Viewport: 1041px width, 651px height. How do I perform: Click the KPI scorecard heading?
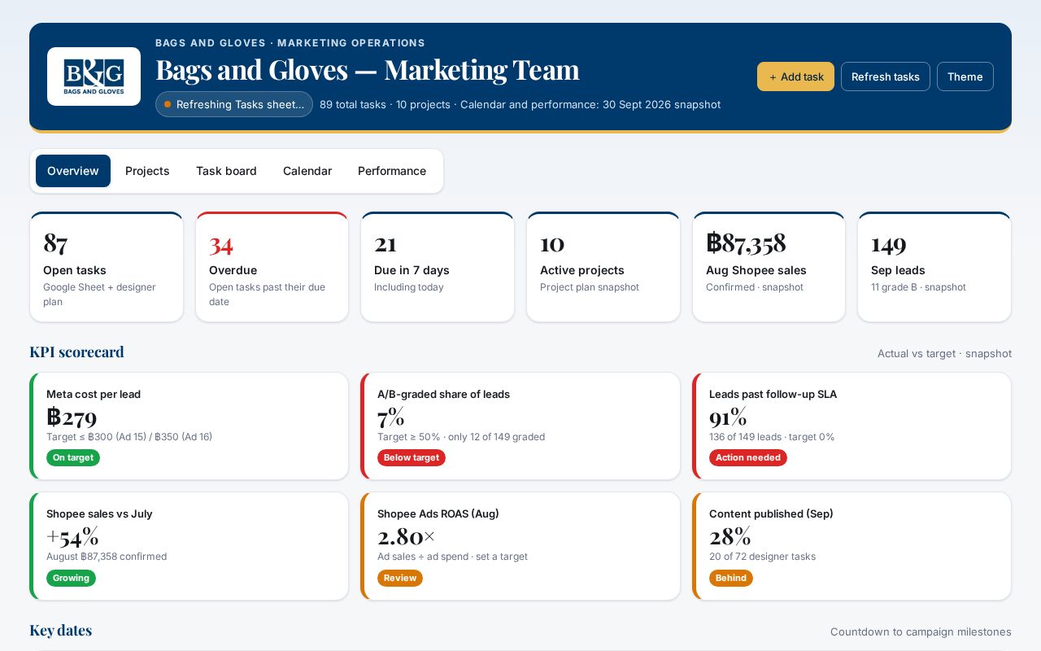[x=76, y=352]
